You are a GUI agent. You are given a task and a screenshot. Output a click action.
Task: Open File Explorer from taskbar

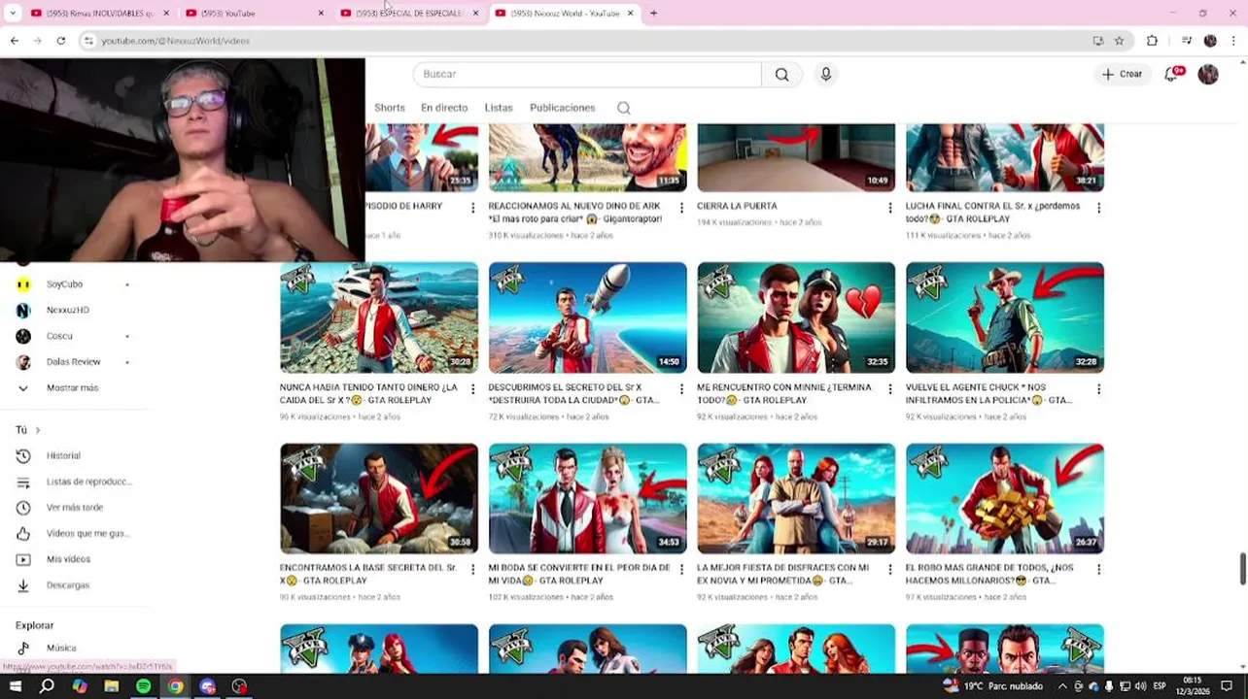(111, 686)
